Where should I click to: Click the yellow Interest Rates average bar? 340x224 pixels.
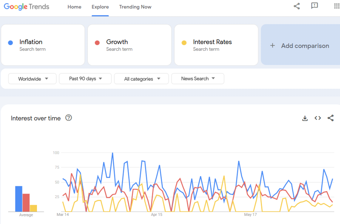[33, 208]
